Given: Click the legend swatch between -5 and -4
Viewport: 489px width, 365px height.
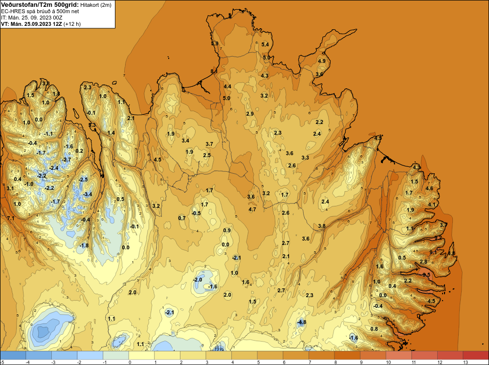Looking at the screenshot, I should [x=13, y=355].
